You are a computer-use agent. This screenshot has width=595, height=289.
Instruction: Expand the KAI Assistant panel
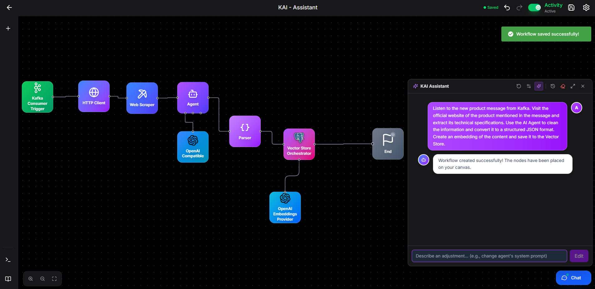click(573, 86)
